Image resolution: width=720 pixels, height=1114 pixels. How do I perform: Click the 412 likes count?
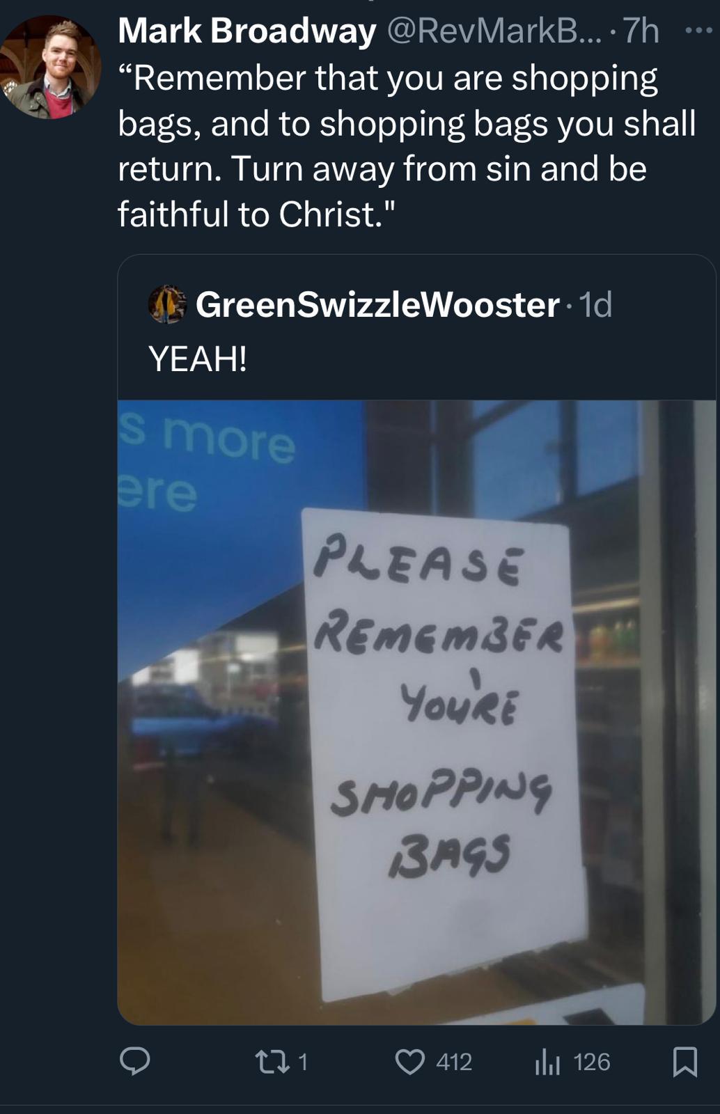[x=454, y=1062]
